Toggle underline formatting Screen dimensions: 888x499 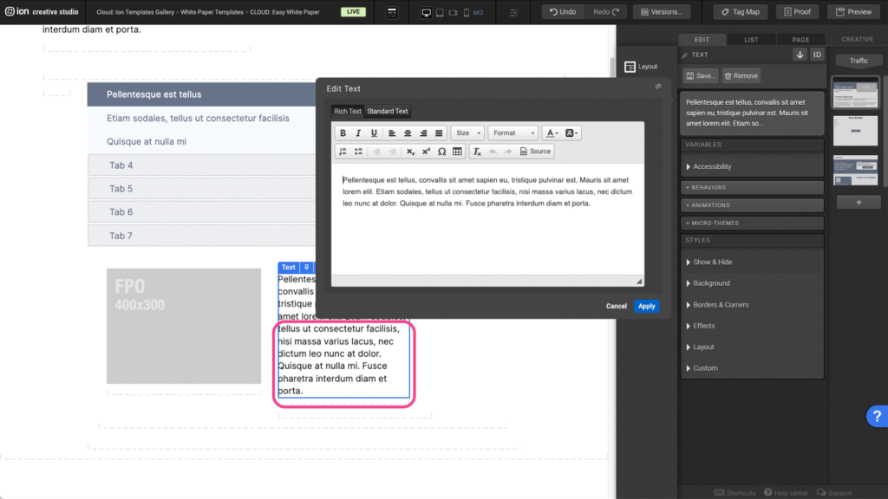click(374, 133)
